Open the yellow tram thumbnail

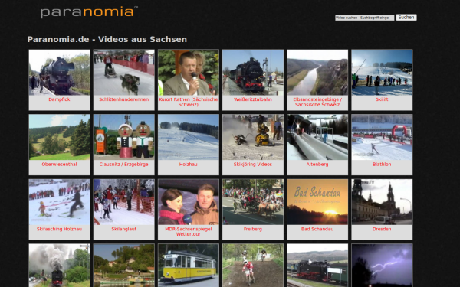coord(189,266)
